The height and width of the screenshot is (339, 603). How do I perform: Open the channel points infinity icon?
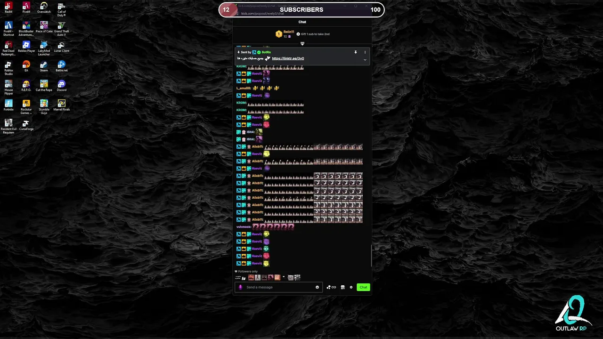[331, 287]
